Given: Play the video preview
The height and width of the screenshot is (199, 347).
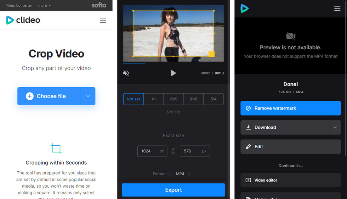Looking at the screenshot, I should pos(173,73).
